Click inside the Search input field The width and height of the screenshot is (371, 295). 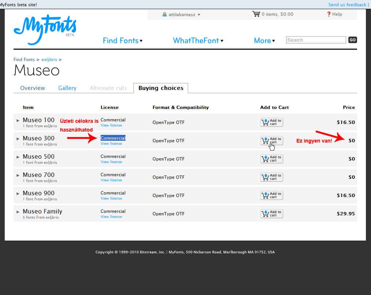[x=316, y=40]
